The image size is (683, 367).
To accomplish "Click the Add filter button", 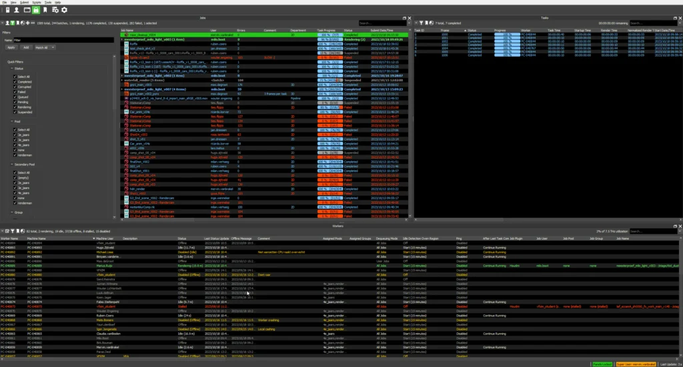I will 25,47.
